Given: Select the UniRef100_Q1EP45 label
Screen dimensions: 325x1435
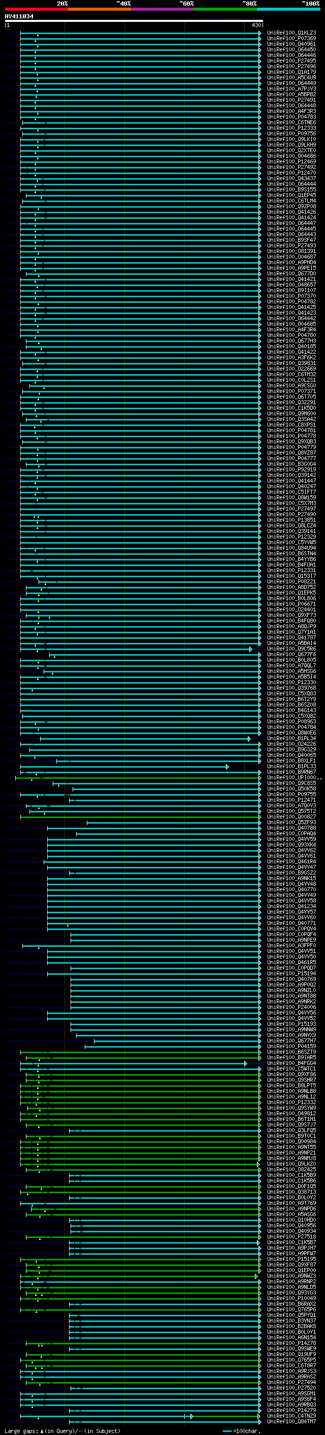Looking at the screenshot, I should pyautogui.click(x=291, y=195).
